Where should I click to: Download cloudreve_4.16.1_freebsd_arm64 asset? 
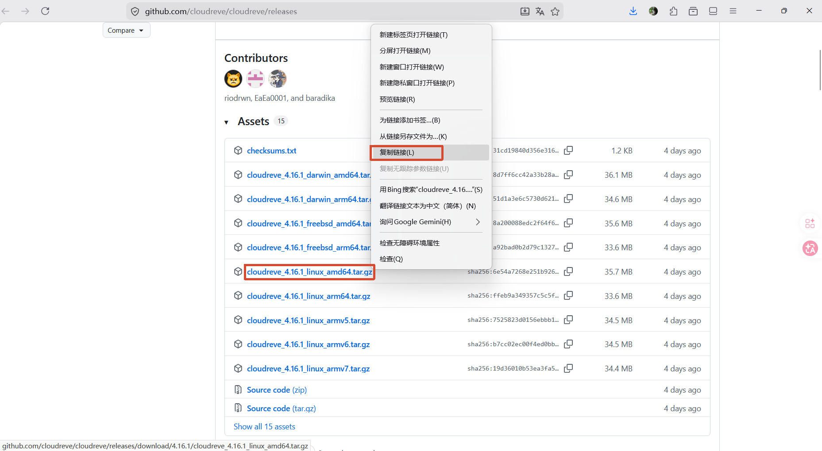pos(309,248)
